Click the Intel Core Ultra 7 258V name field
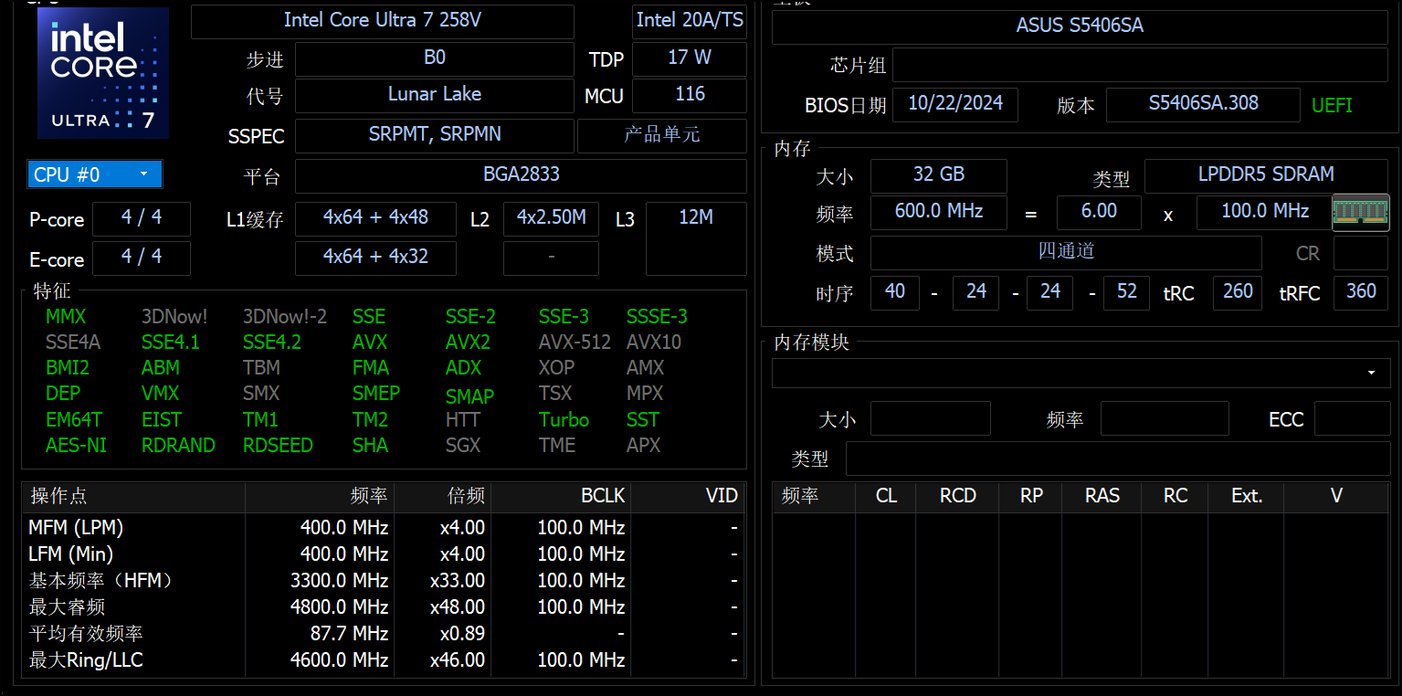 pos(382,21)
